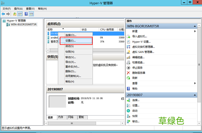Collapse 20190807 actions section
Screen dimensions: 202x133
(195, 95)
